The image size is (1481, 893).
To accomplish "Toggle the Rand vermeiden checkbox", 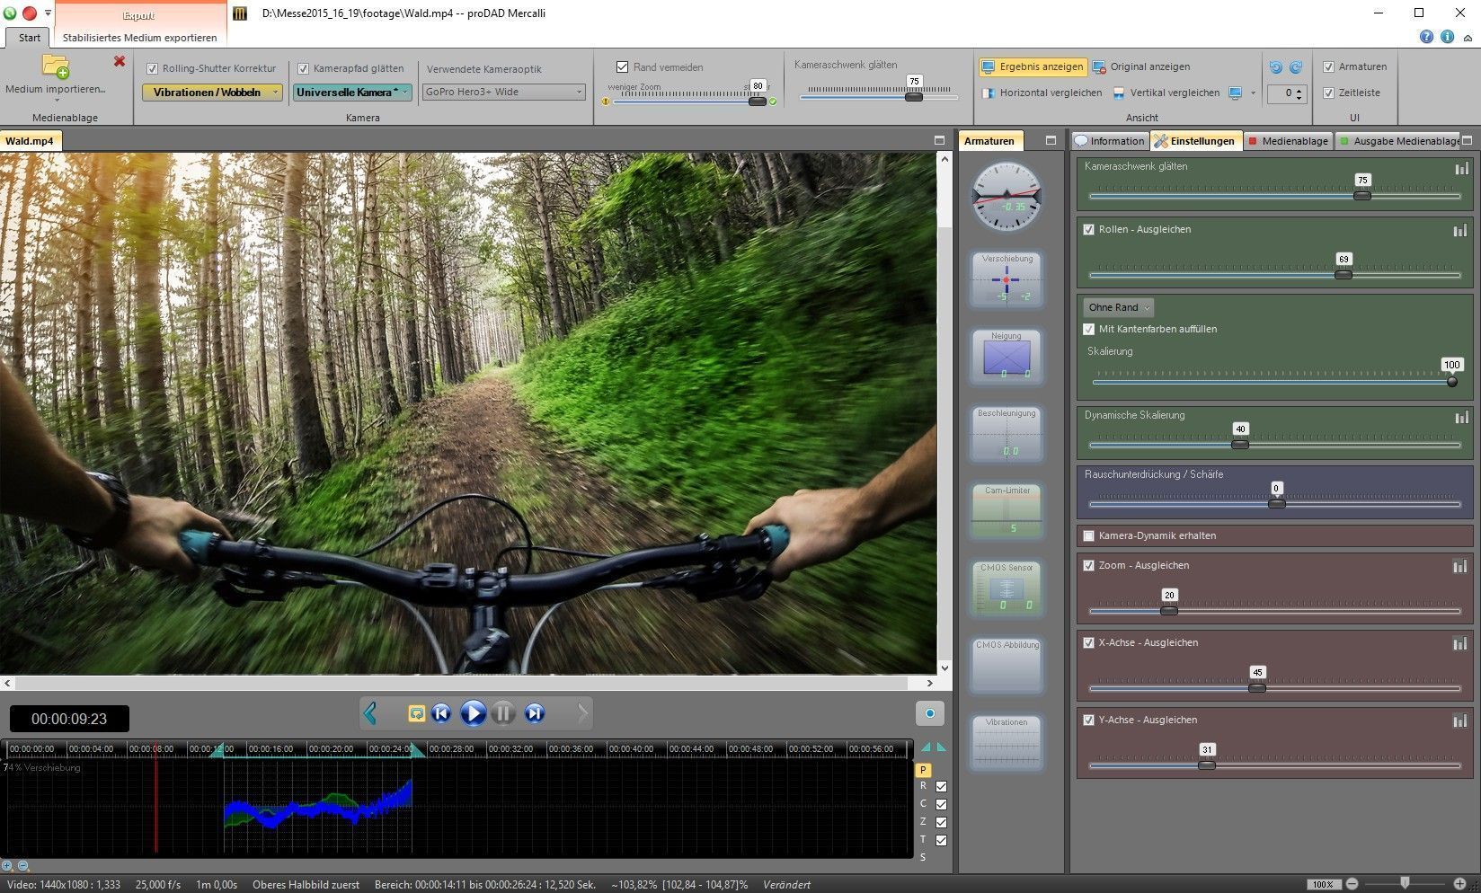I will 622,67.
